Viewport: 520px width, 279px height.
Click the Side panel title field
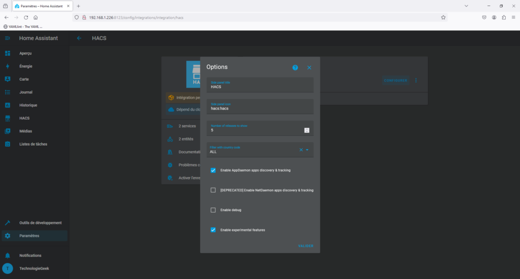[260, 85]
